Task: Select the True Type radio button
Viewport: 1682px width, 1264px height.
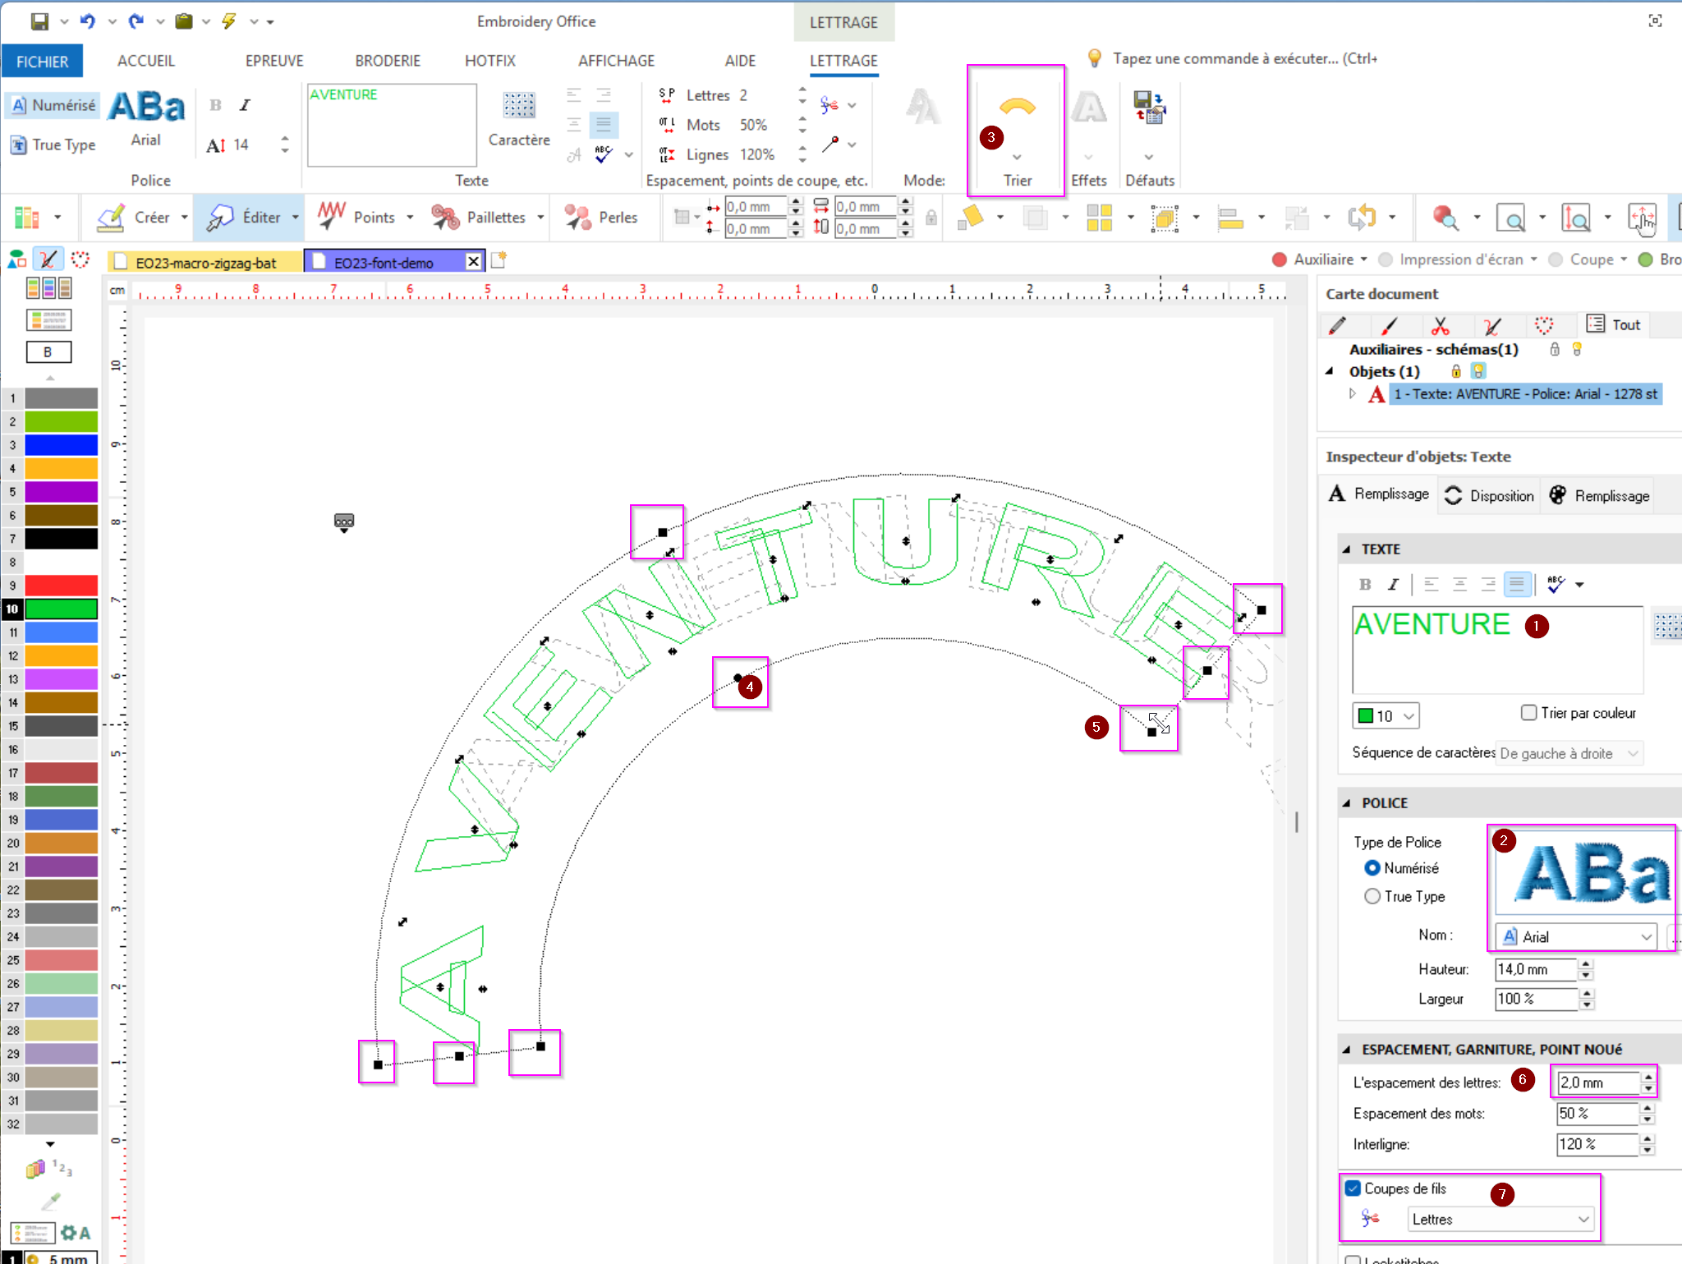Action: click(x=1372, y=897)
